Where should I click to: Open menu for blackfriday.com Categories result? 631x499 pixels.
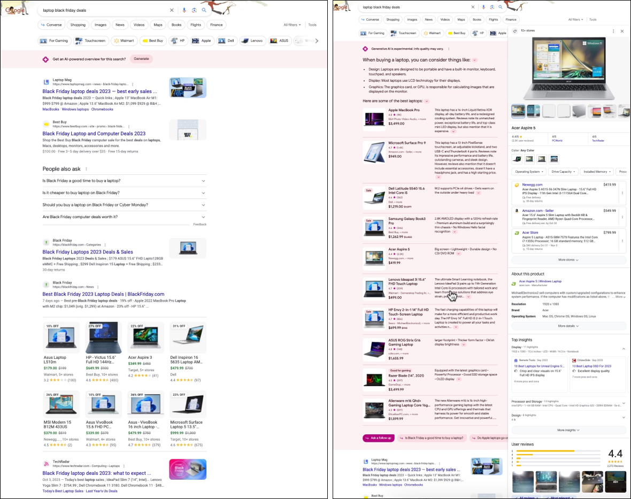click(105, 244)
